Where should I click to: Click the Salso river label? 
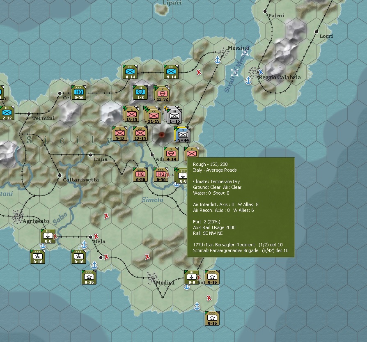60,218
